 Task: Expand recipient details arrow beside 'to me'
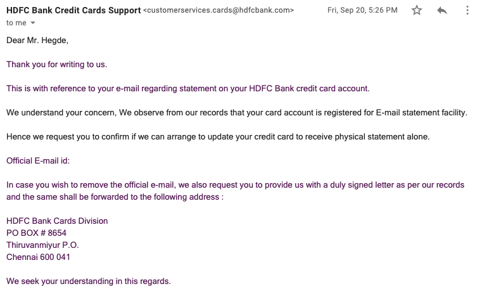tap(33, 23)
